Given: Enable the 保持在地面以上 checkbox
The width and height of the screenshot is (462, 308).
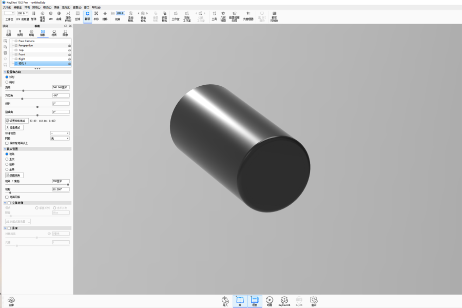Looking at the screenshot, I should point(7,143).
